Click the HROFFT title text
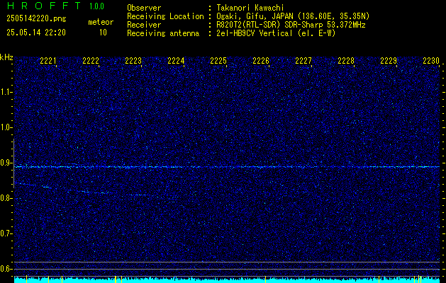This screenshot has width=446, height=283. [44, 6]
